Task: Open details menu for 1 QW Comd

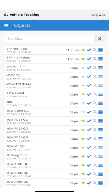Action: point(100,94)
